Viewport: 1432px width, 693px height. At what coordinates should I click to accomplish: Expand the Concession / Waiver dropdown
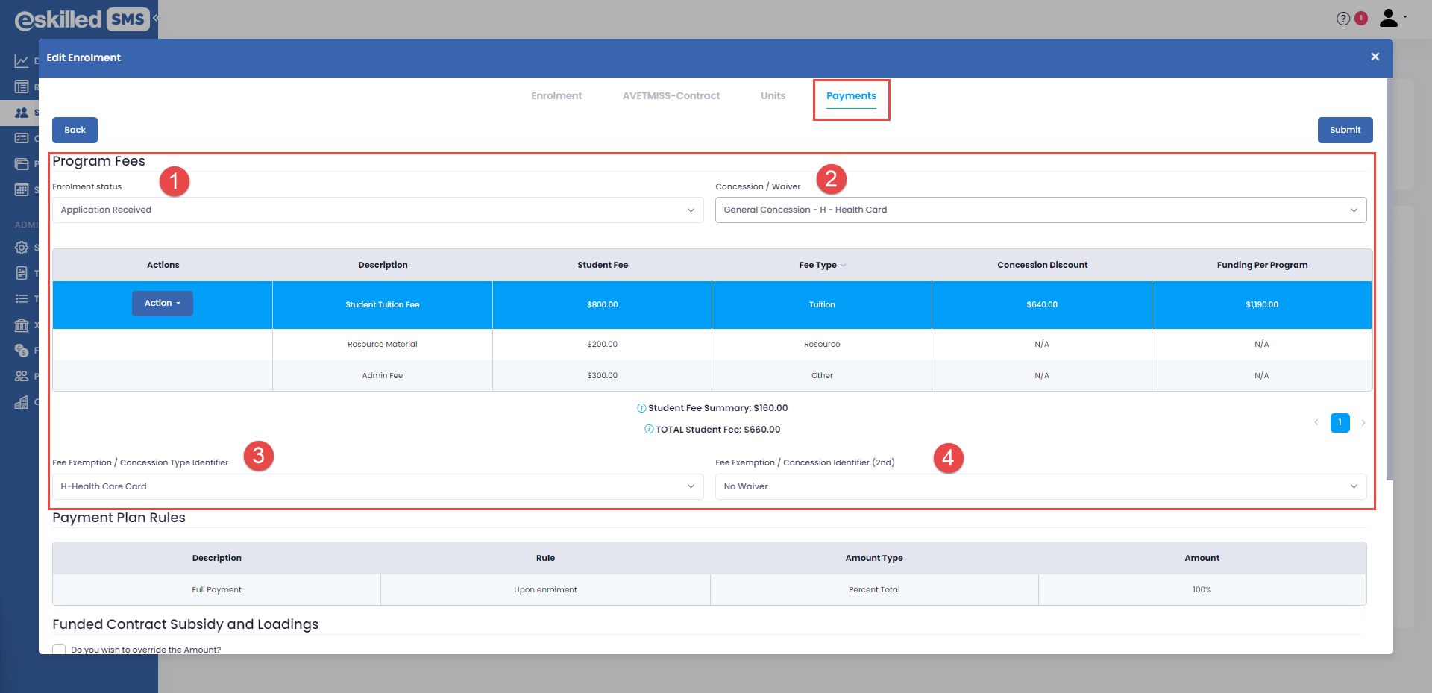click(x=1040, y=210)
